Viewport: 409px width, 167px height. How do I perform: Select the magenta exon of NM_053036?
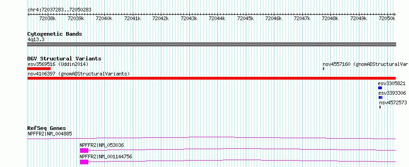[84, 151]
